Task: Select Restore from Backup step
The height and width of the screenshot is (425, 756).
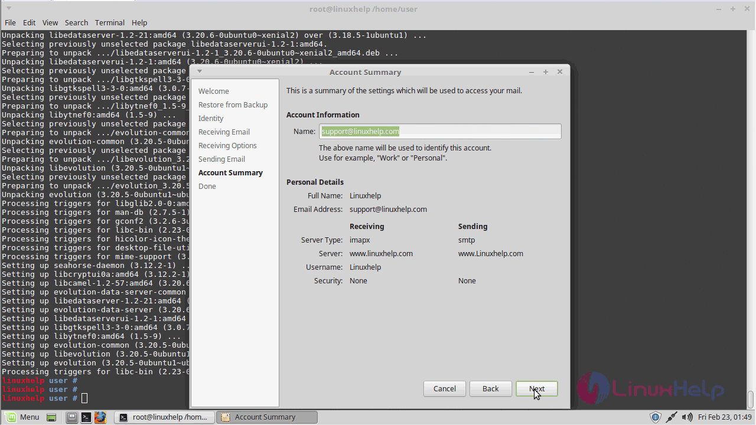Action: pyautogui.click(x=233, y=104)
